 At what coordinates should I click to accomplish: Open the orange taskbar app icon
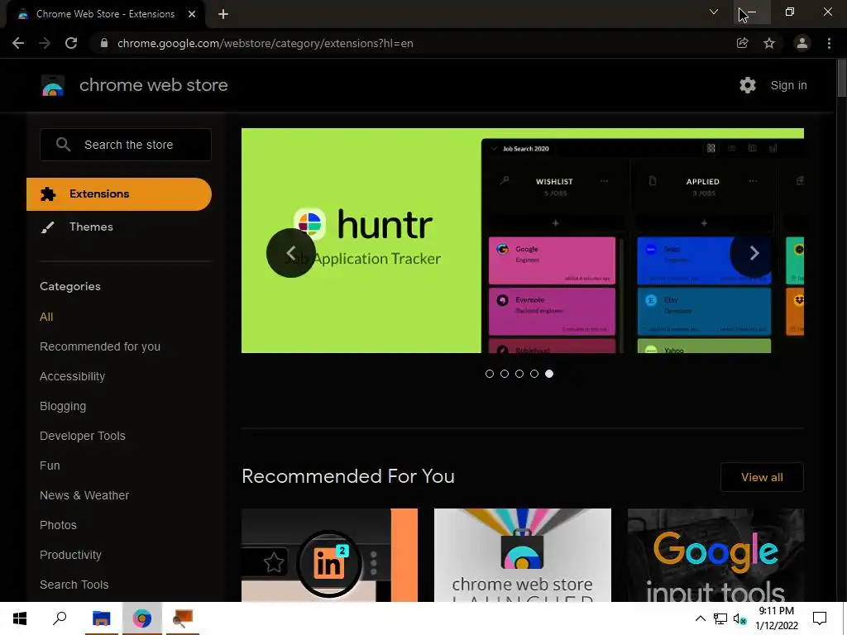click(183, 618)
